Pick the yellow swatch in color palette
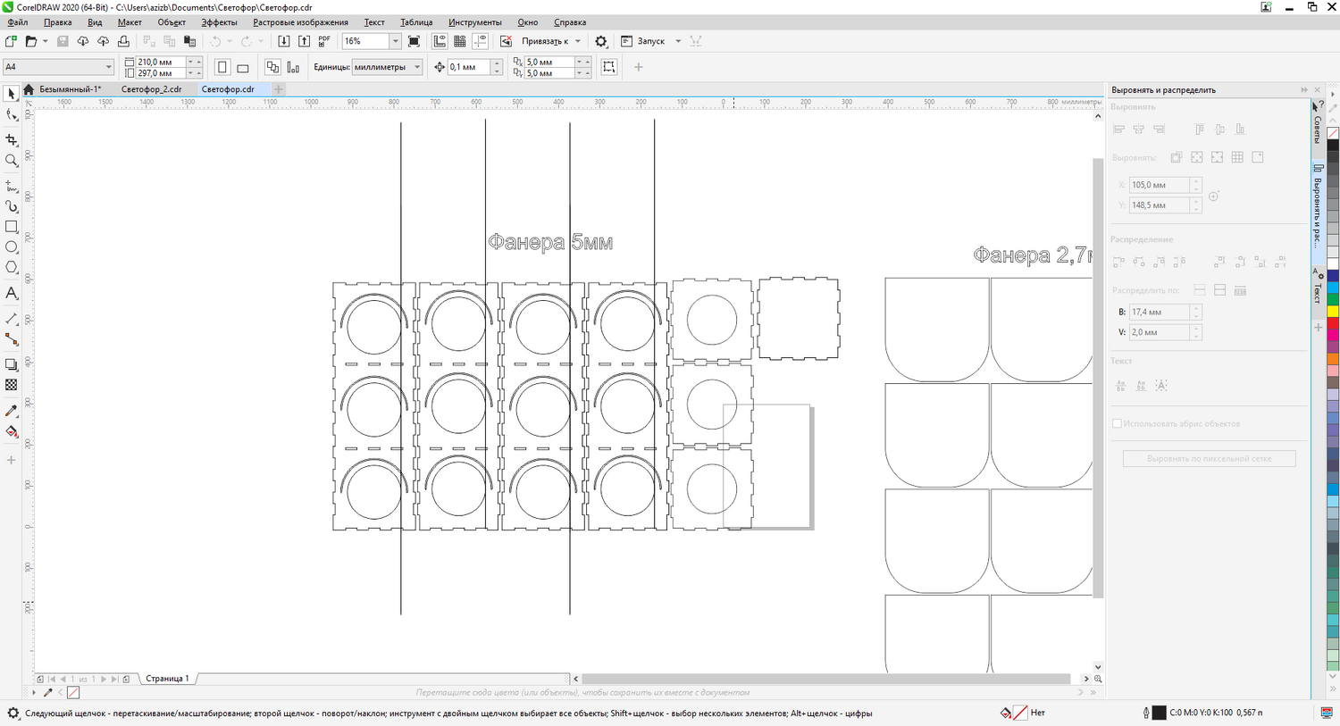This screenshot has width=1340, height=726. coord(1333,312)
